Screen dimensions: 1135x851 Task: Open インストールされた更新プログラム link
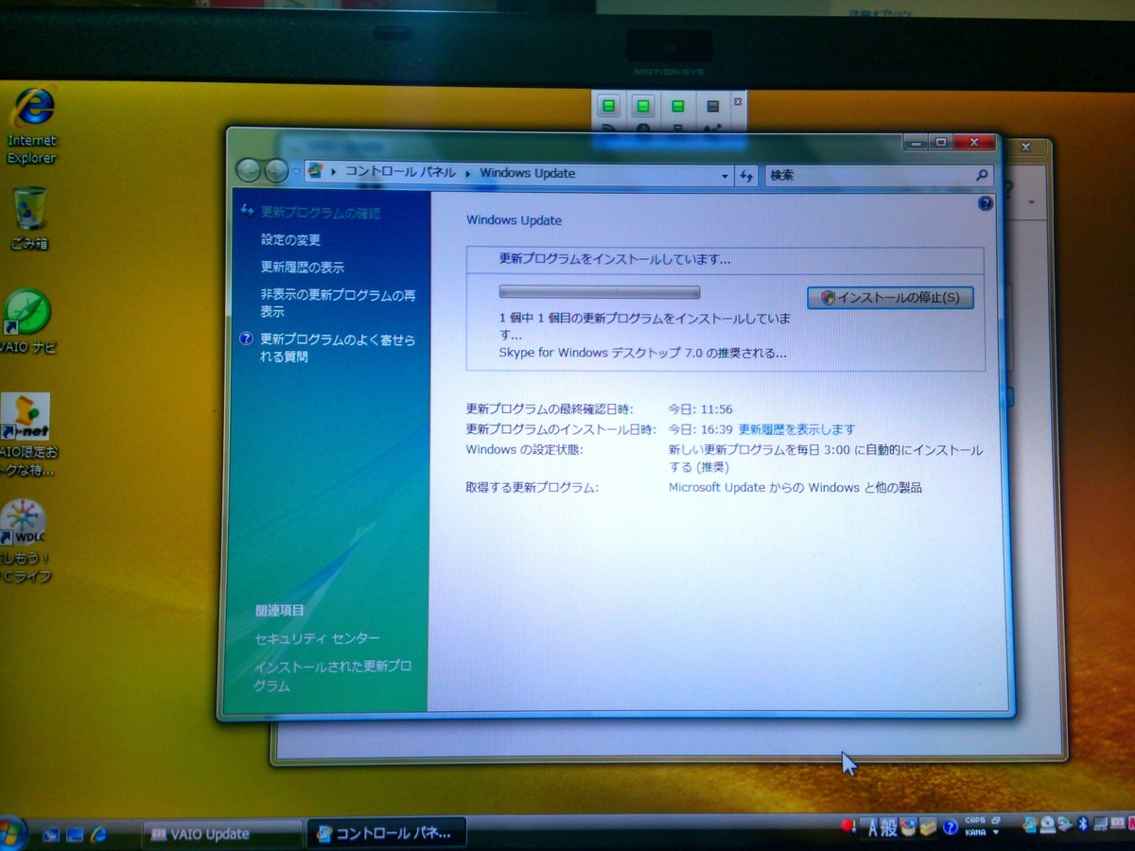coord(332,676)
